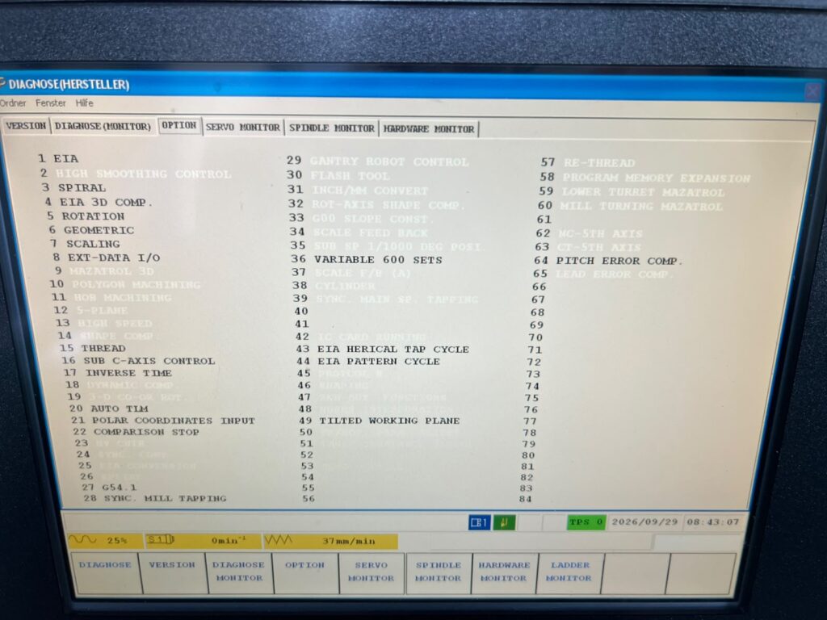Click the SERVO MONITOR softkey

click(x=372, y=572)
